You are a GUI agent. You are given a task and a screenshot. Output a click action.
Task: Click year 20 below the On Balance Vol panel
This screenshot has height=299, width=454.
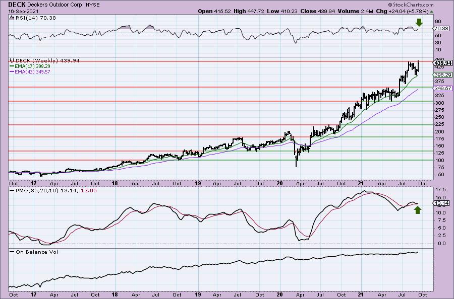point(279,294)
